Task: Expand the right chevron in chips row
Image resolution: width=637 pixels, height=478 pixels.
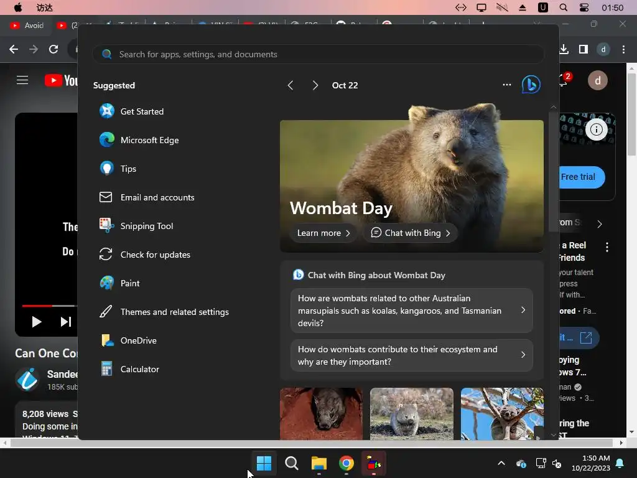Action: (600, 224)
